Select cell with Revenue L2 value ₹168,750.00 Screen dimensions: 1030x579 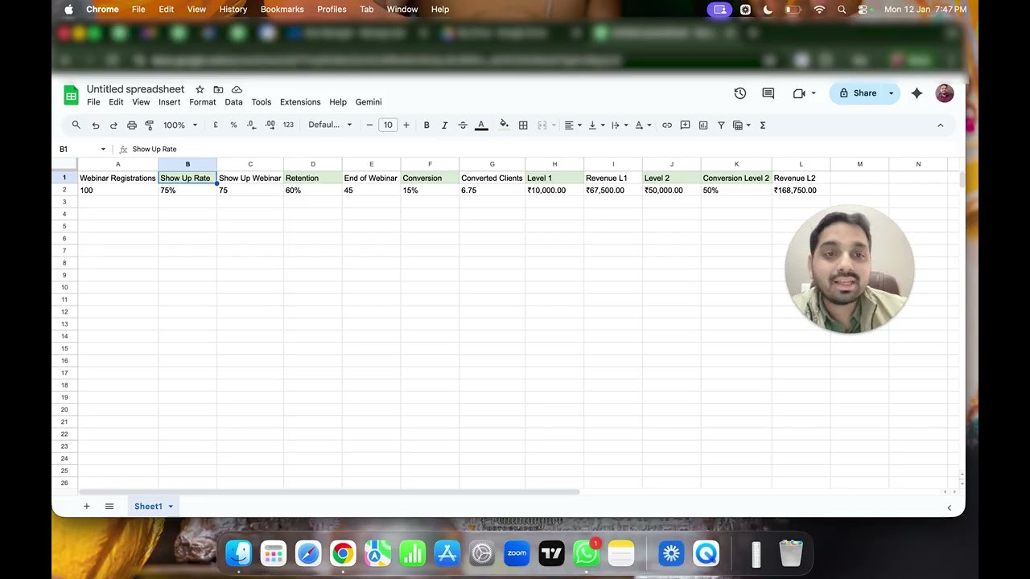point(801,191)
